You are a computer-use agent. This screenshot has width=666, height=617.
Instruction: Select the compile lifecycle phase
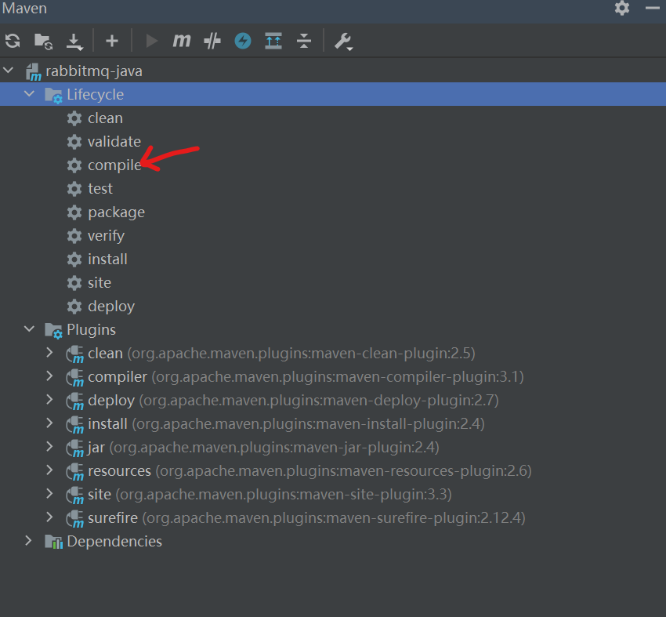coord(114,165)
